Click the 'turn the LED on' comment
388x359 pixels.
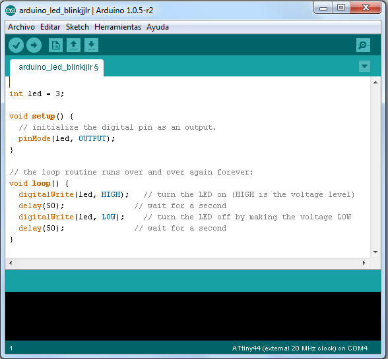[249, 195]
